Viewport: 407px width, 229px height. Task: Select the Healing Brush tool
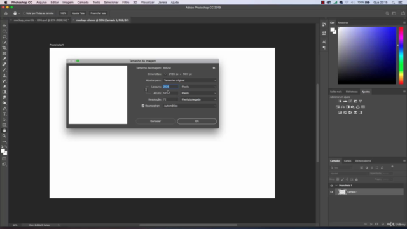pyautogui.click(x=4, y=64)
